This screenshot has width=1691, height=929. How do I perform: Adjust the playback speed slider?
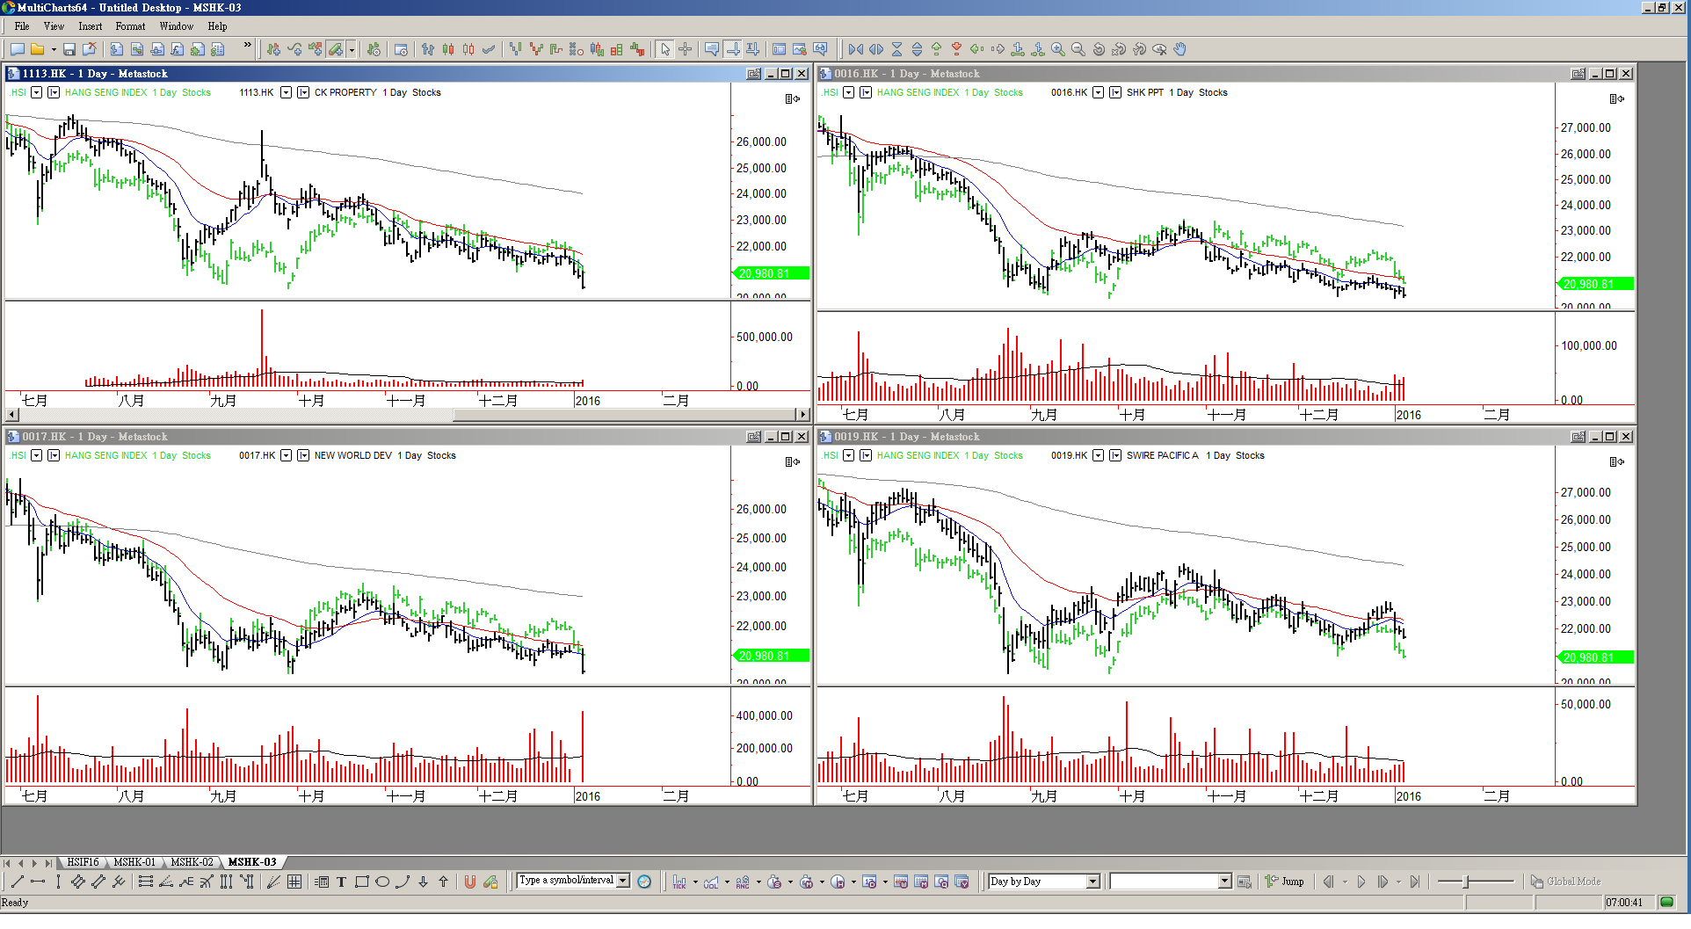coord(1466,882)
